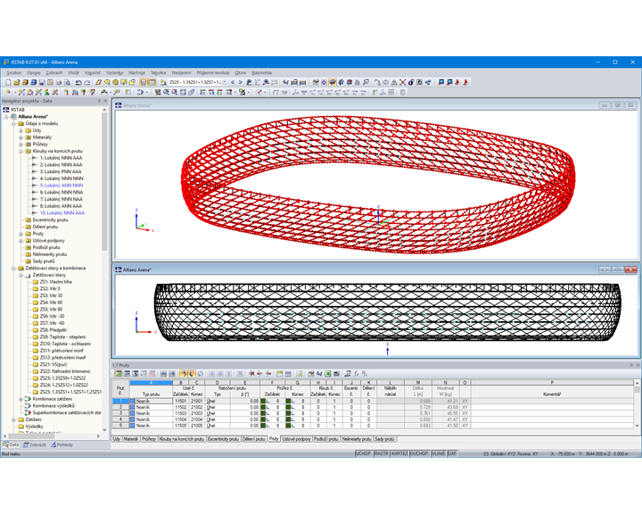This screenshot has height=514, width=642.
Task: Click blue color swatch in row 1 Typ prutu
Action: (132, 402)
